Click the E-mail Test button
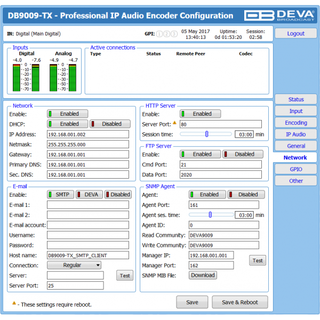 point(125,276)
